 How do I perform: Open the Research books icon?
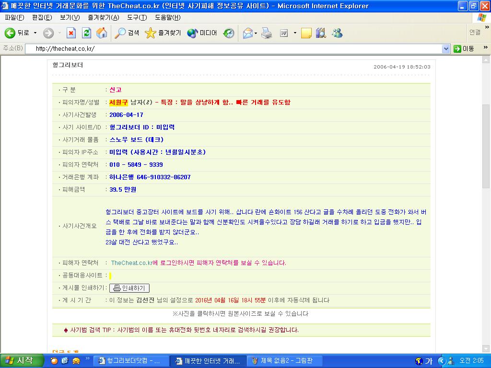pos(321,33)
